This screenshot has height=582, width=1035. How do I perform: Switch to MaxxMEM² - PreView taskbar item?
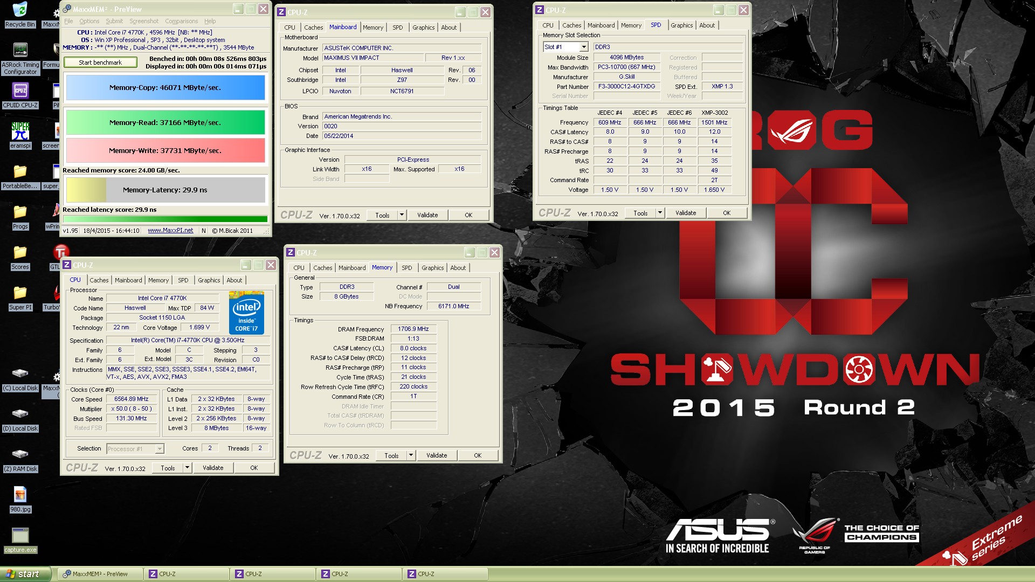[x=100, y=574]
